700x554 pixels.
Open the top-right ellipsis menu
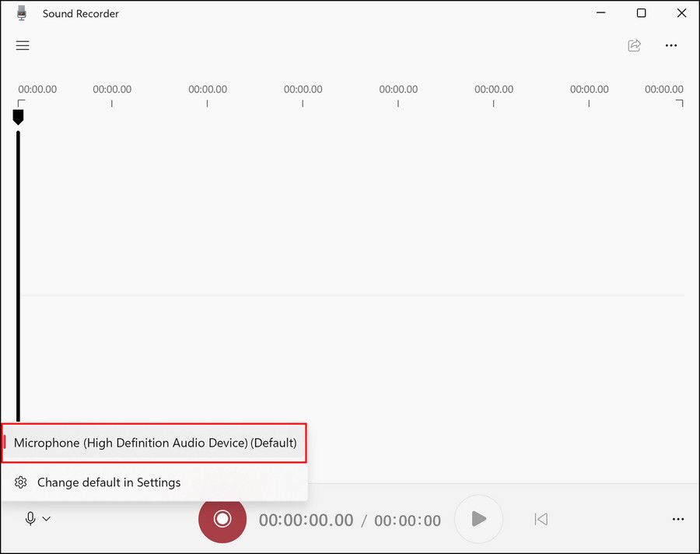671,46
